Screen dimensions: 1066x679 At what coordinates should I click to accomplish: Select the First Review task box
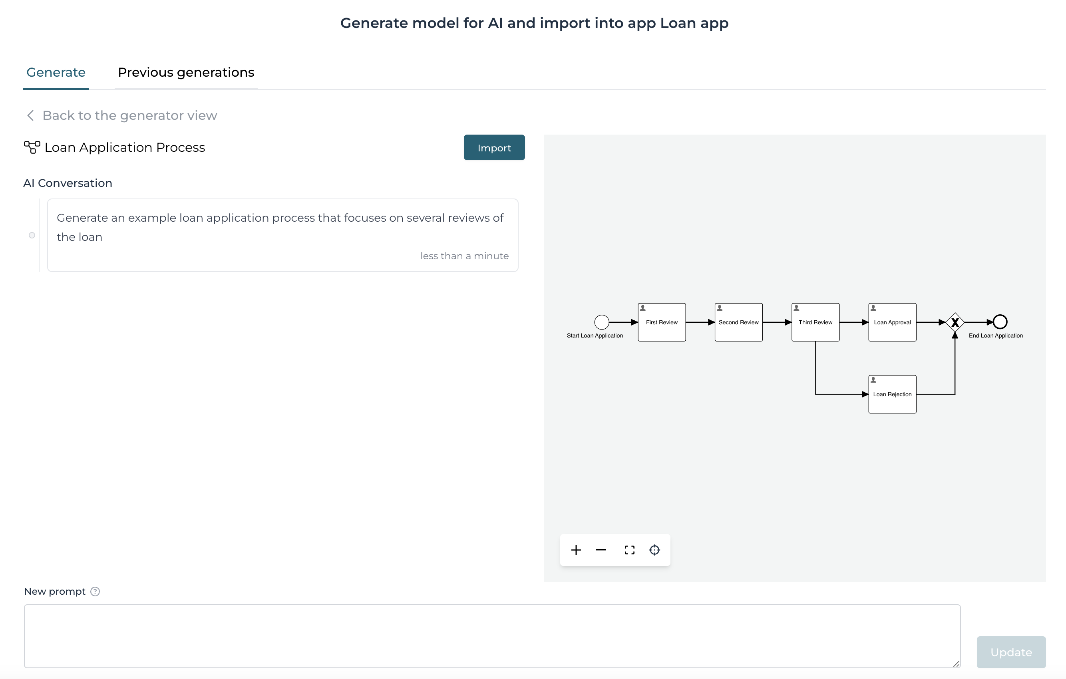tap(661, 322)
